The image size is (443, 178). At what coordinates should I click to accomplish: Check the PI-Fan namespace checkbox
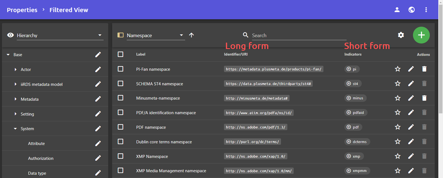(x=120, y=69)
